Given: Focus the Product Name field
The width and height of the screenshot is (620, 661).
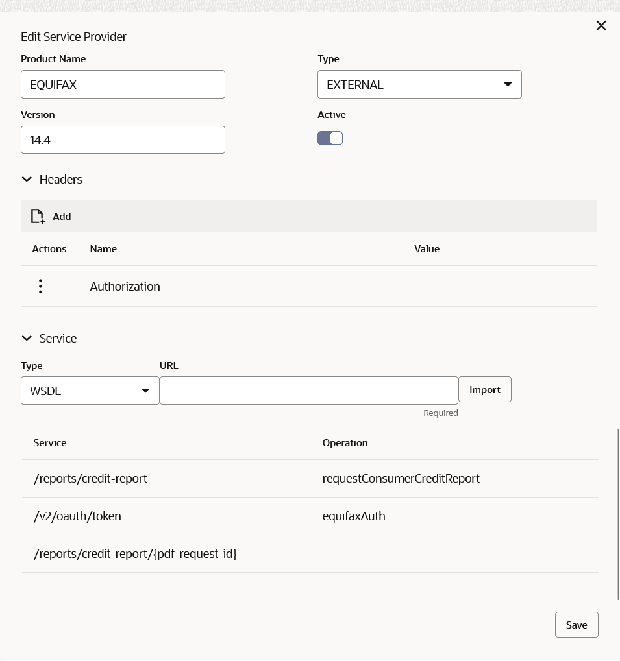Looking at the screenshot, I should coord(123,84).
